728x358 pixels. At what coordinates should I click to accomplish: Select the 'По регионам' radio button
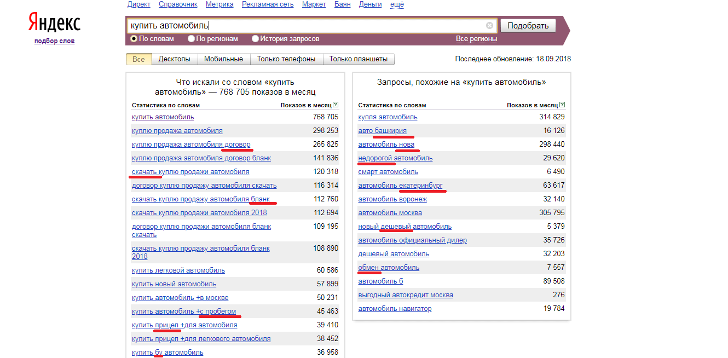pyautogui.click(x=191, y=39)
